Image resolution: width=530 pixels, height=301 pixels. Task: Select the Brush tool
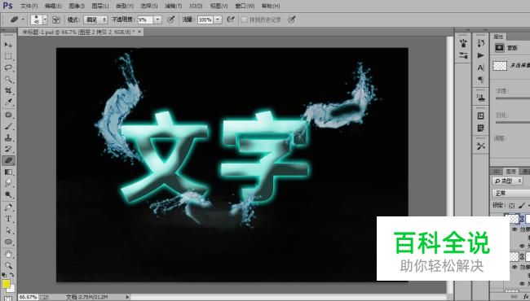[8, 126]
